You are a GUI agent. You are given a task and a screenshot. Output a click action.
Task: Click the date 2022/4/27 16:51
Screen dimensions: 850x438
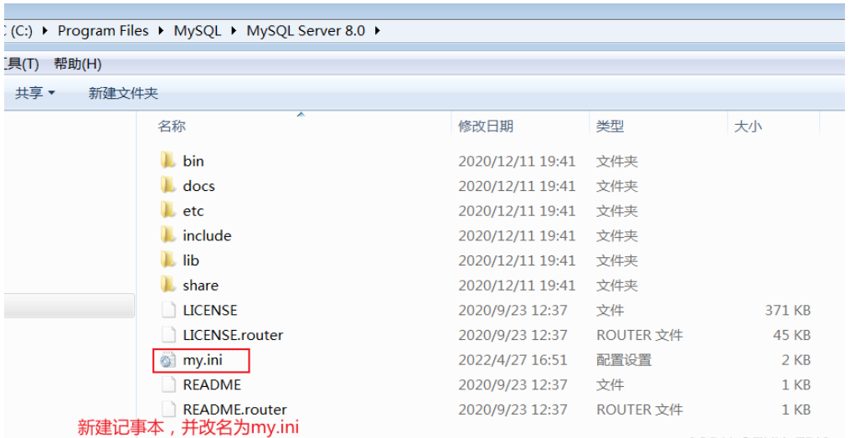point(513,360)
